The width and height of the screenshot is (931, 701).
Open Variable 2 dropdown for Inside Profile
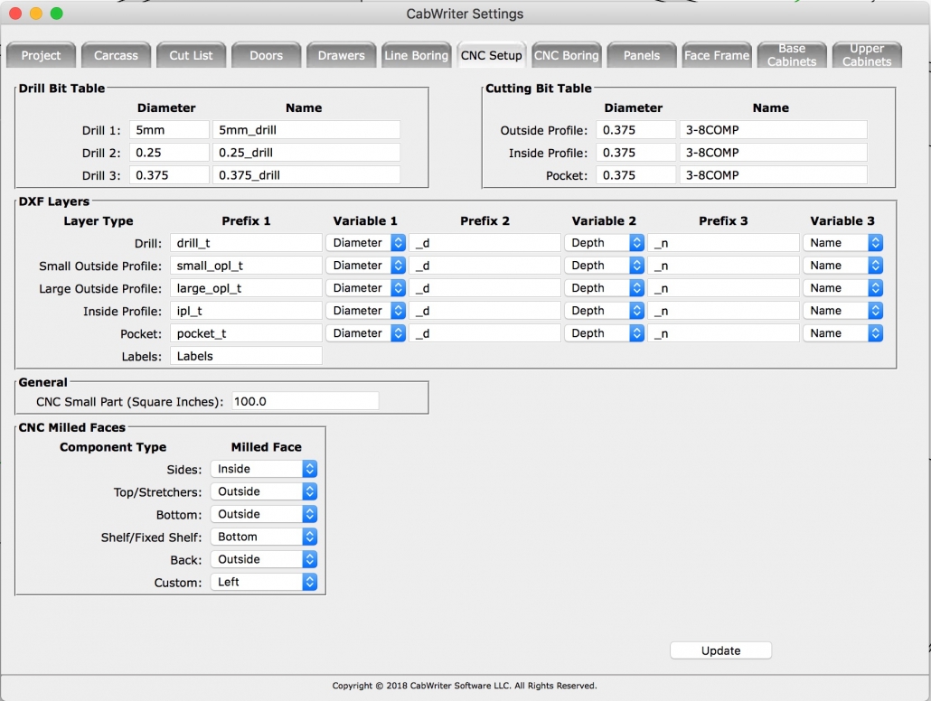click(x=604, y=310)
